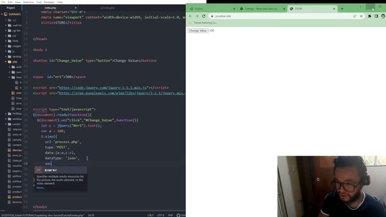Expand the .git folder in tree

[6, 20]
